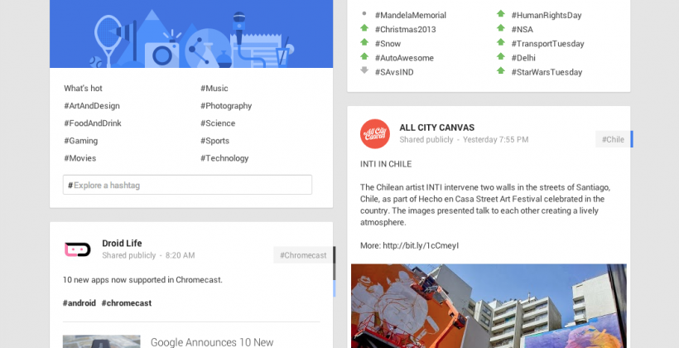Focus the Explore a hashtag field
Viewport: 679px width, 348px height.
click(x=187, y=185)
